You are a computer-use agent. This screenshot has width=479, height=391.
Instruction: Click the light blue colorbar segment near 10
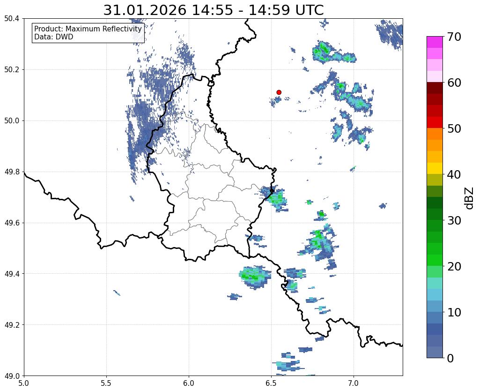(x=435, y=306)
